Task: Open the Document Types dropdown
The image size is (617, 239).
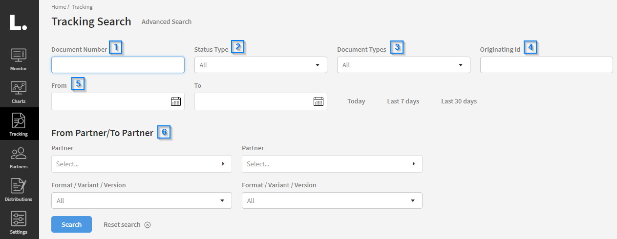Action: click(x=403, y=65)
